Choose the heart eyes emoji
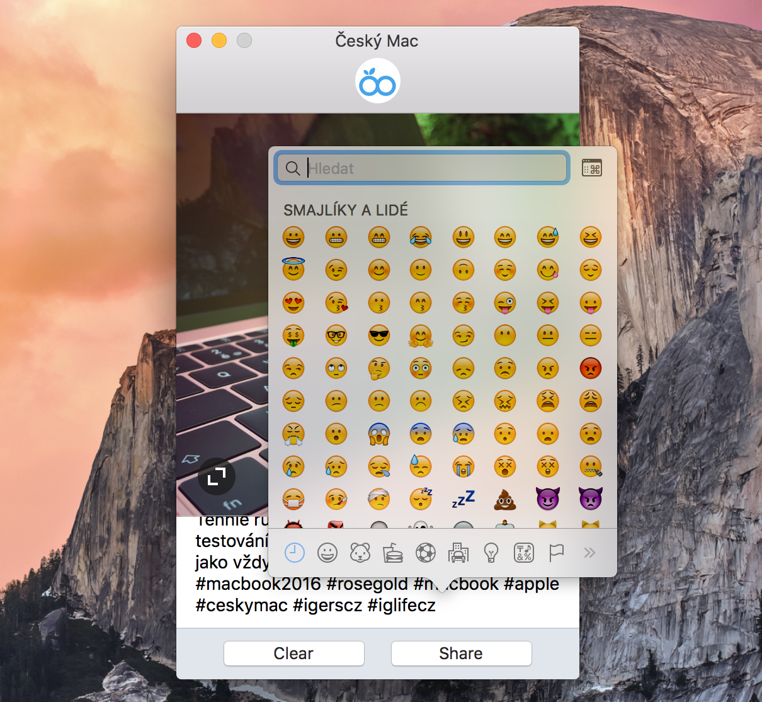Image resolution: width=762 pixels, height=702 pixels. 293,302
